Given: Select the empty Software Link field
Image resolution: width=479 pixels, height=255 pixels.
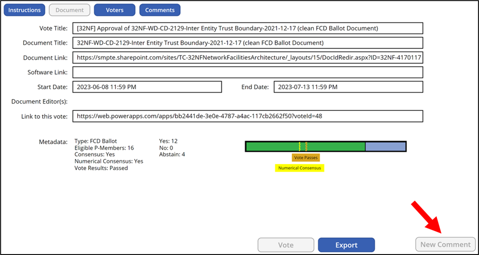Looking at the screenshot, I should [x=248, y=72].
